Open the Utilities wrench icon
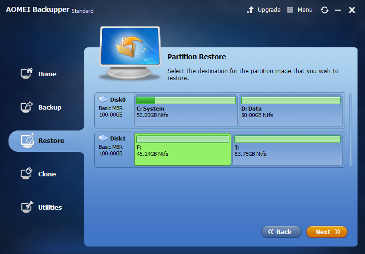The image size is (365, 254). point(27,207)
